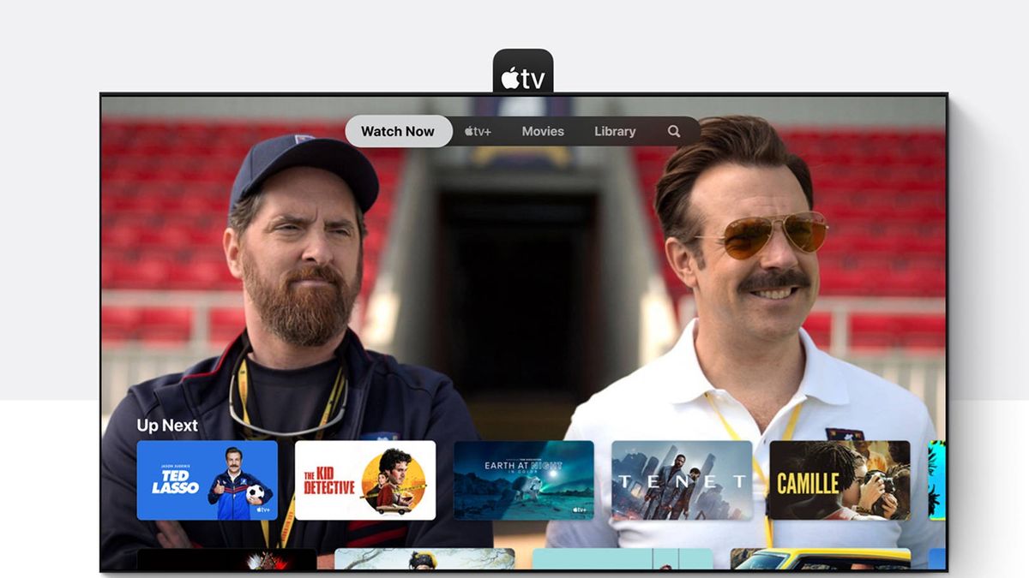This screenshot has height=578, width=1029.
Task: Open the Tenet movie card
Action: coord(682,480)
